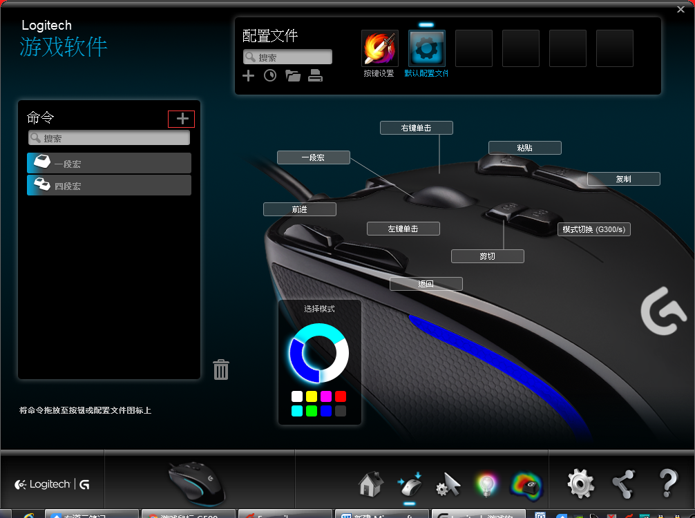Click the G300 mouse device image
The width and height of the screenshot is (695, 518).
coord(198,483)
